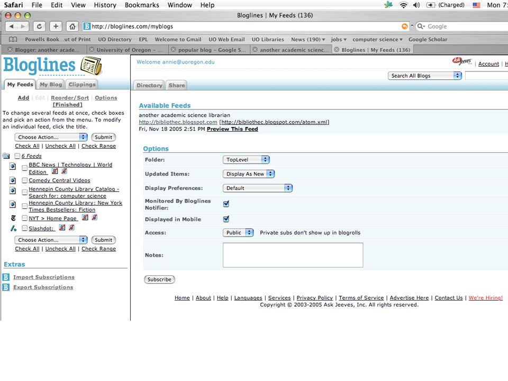The image size is (508, 381).
Task: Check the 6 Feeds folder checkbox
Action: point(17,156)
